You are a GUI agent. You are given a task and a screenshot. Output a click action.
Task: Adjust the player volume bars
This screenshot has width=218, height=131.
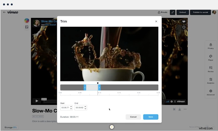pyautogui.click(x=167, y=101)
